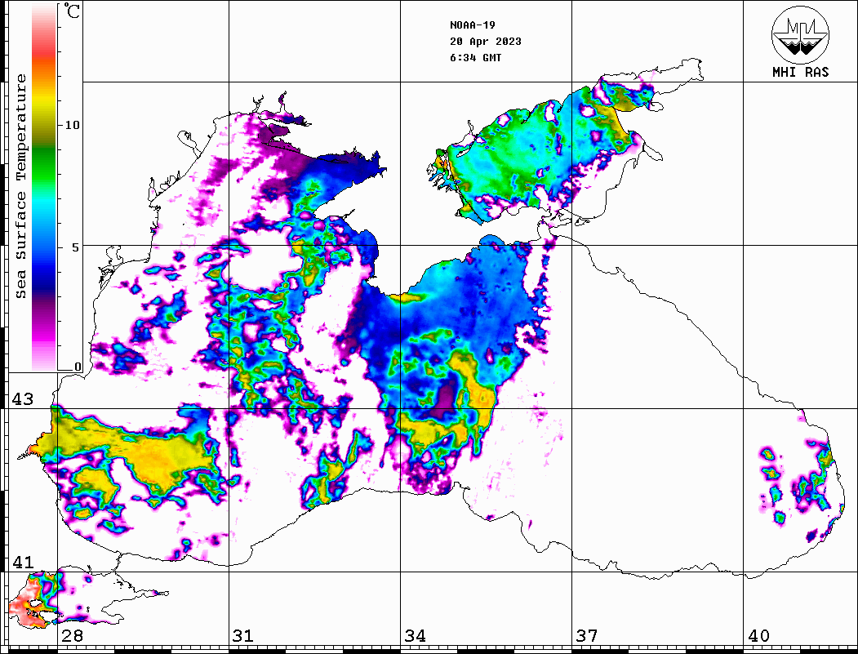Click the NOAA-19 satellite label
The height and width of the screenshot is (654, 858).
pos(472,25)
